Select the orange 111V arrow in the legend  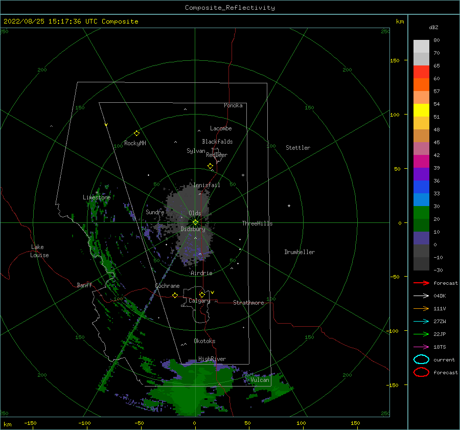click(421, 308)
